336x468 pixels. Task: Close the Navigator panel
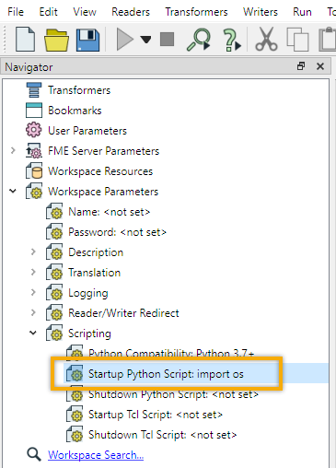[x=320, y=66]
